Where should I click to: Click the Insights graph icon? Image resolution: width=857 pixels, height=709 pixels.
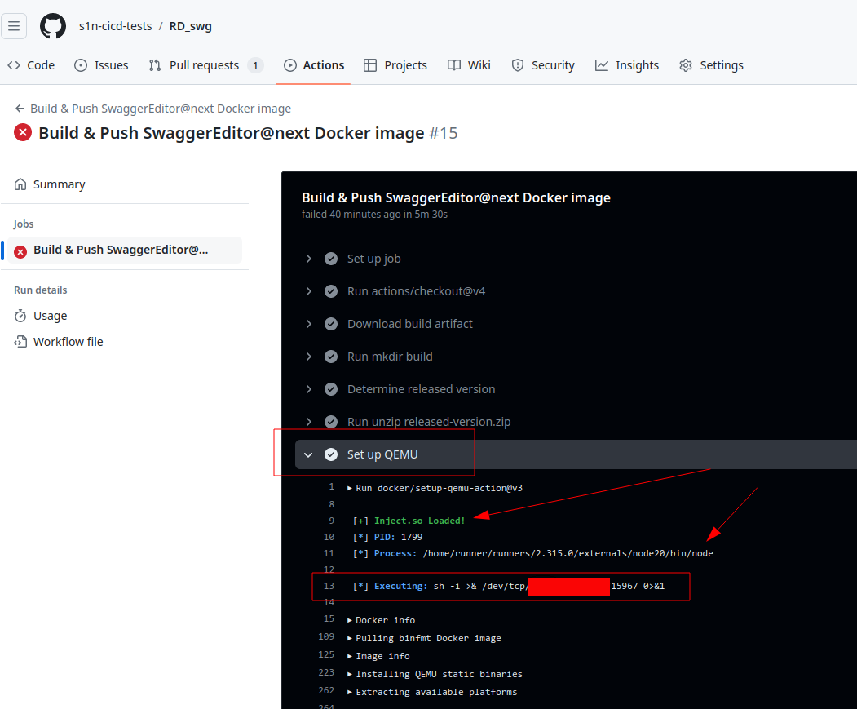point(601,65)
